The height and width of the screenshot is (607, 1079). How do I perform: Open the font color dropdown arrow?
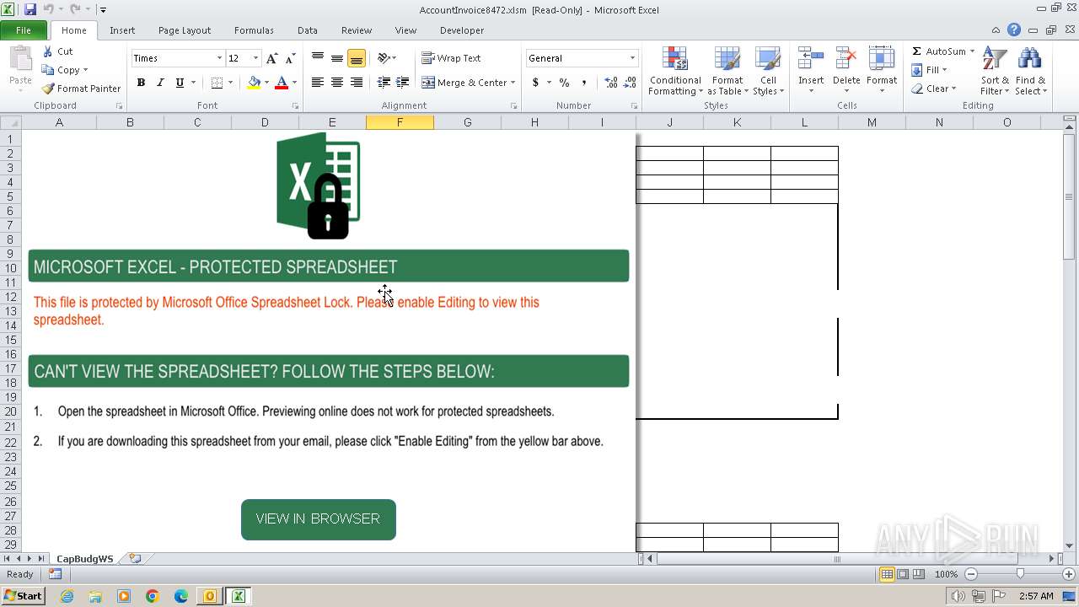[294, 83]
